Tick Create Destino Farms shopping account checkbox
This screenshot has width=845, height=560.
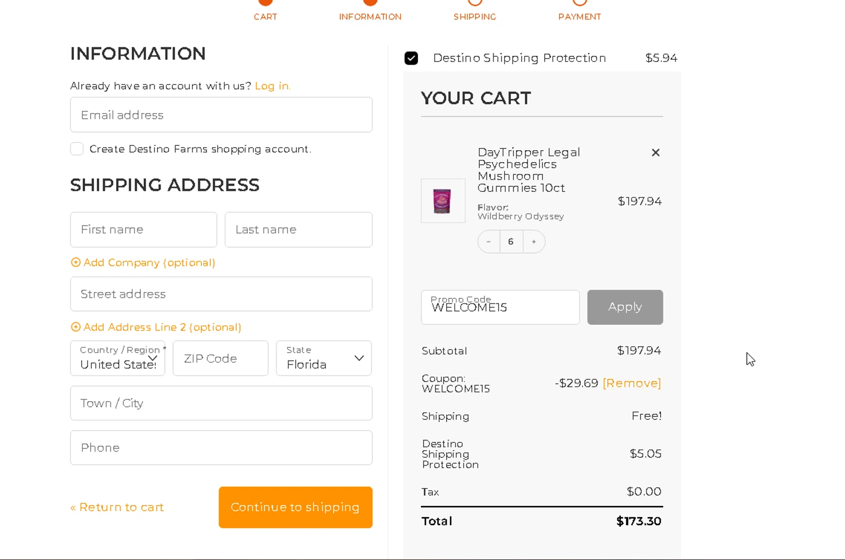77,149
